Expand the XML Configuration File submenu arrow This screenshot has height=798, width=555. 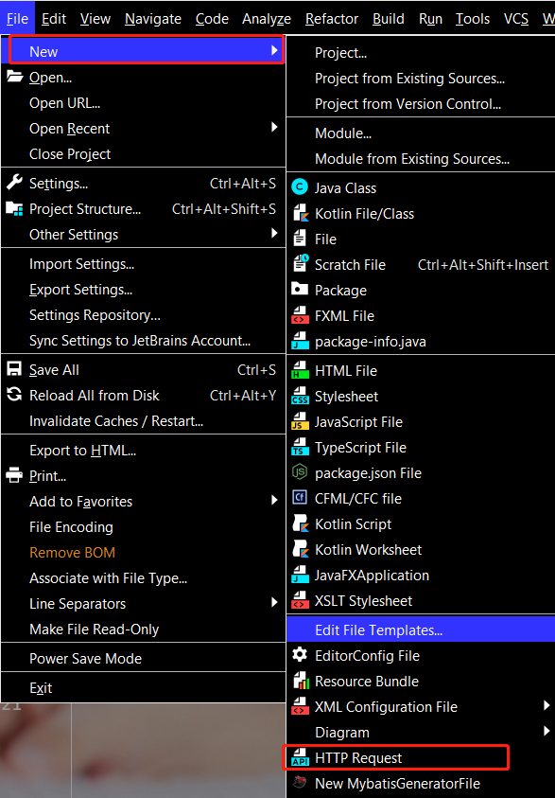546,705
